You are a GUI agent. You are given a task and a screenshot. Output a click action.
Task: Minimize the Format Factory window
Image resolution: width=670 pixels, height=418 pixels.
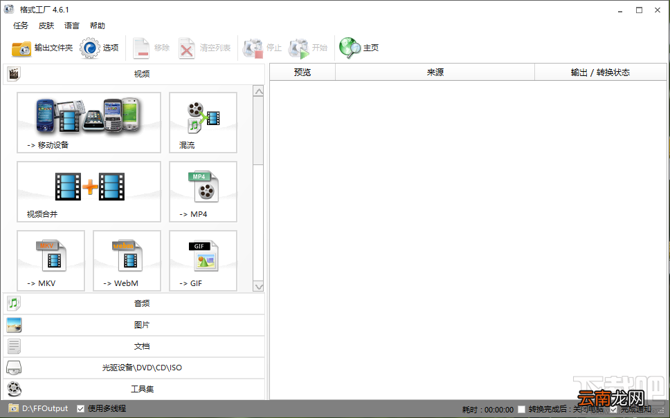click(620, 10)
